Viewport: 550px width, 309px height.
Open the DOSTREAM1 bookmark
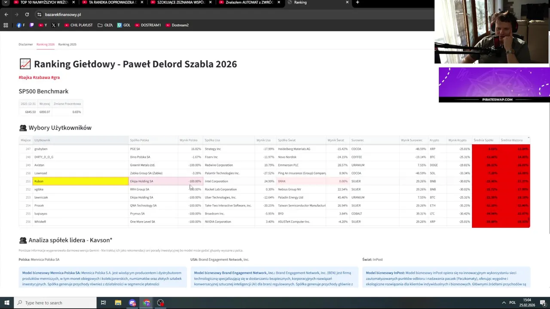point(148,25)
